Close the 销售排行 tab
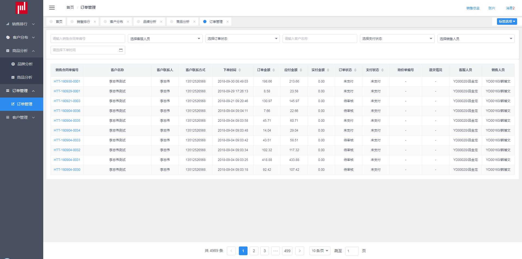Viewport: 522px width, 259px height. 95,22
